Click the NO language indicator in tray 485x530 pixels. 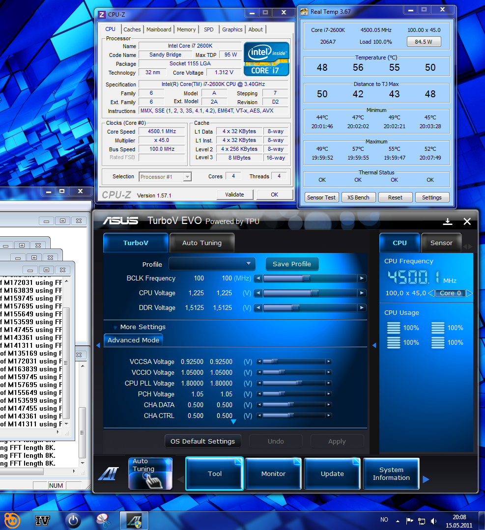point(384,520)
